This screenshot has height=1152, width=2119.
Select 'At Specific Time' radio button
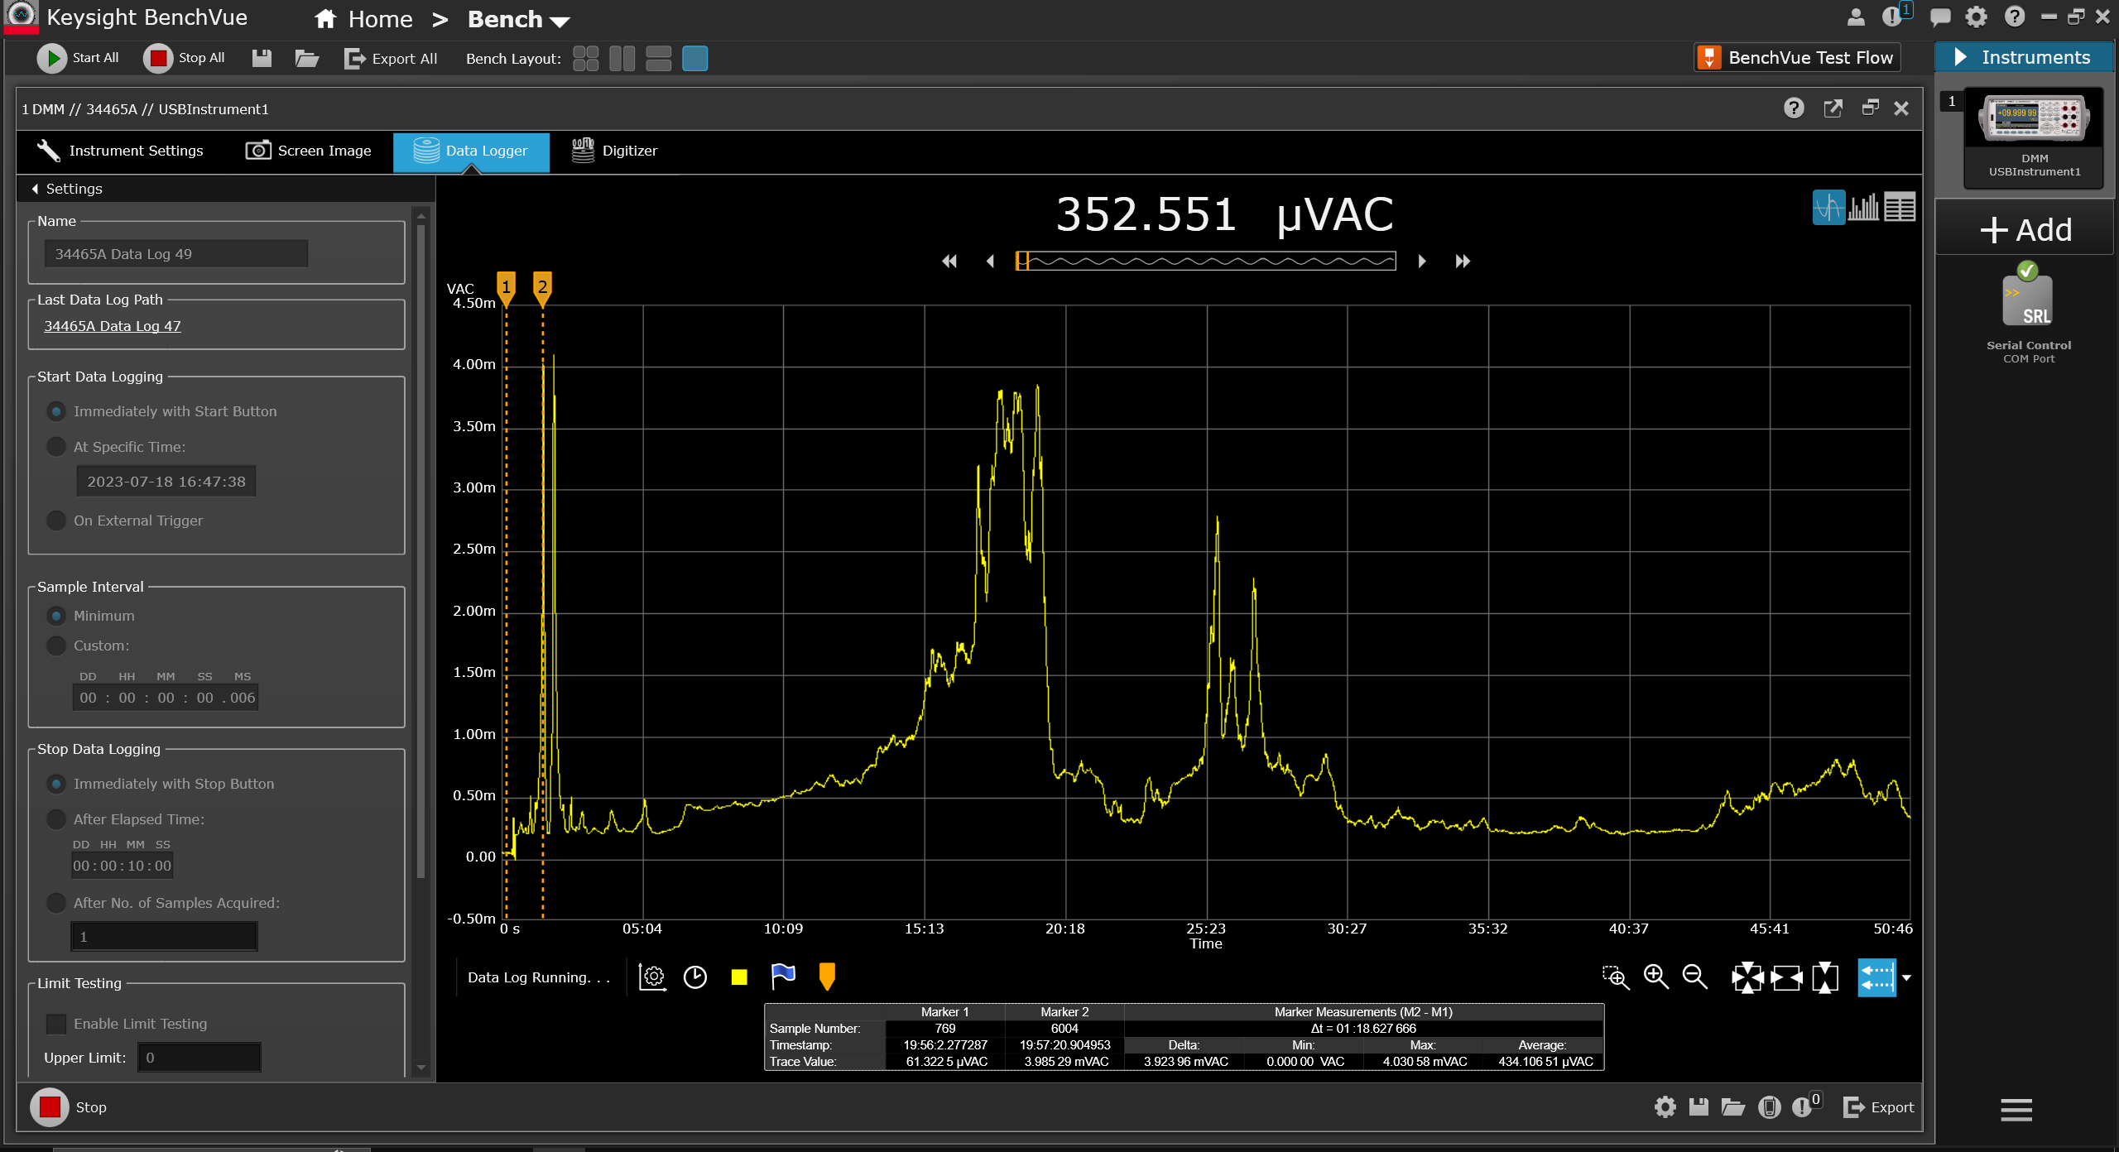[56, 447]
